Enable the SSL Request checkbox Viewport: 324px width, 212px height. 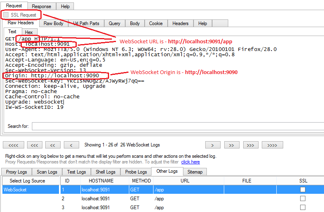[x=6, y=15]
